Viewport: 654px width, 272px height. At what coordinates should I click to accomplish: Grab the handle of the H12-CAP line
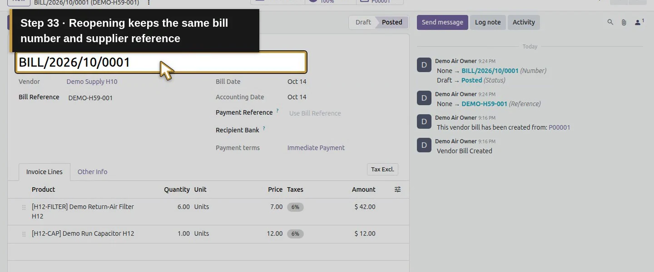[24, 234]
